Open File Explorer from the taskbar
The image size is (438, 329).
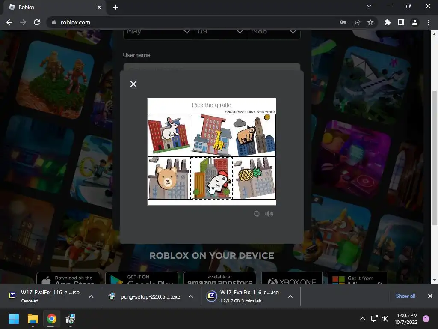(x=33, y=319)
